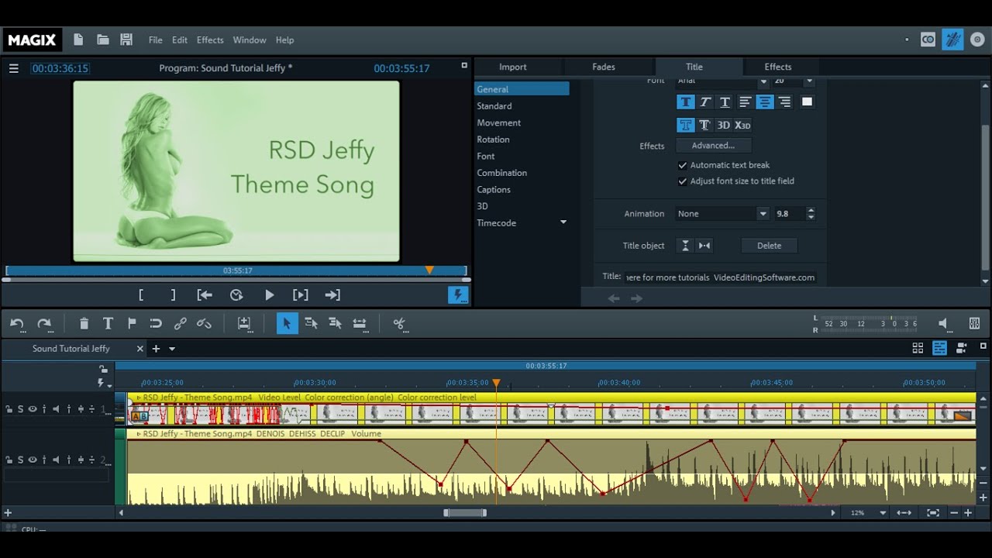The width and height of the screenshot is (992, 558).
Task: Click the timeline mode view icon
Action: pos(939,348)
